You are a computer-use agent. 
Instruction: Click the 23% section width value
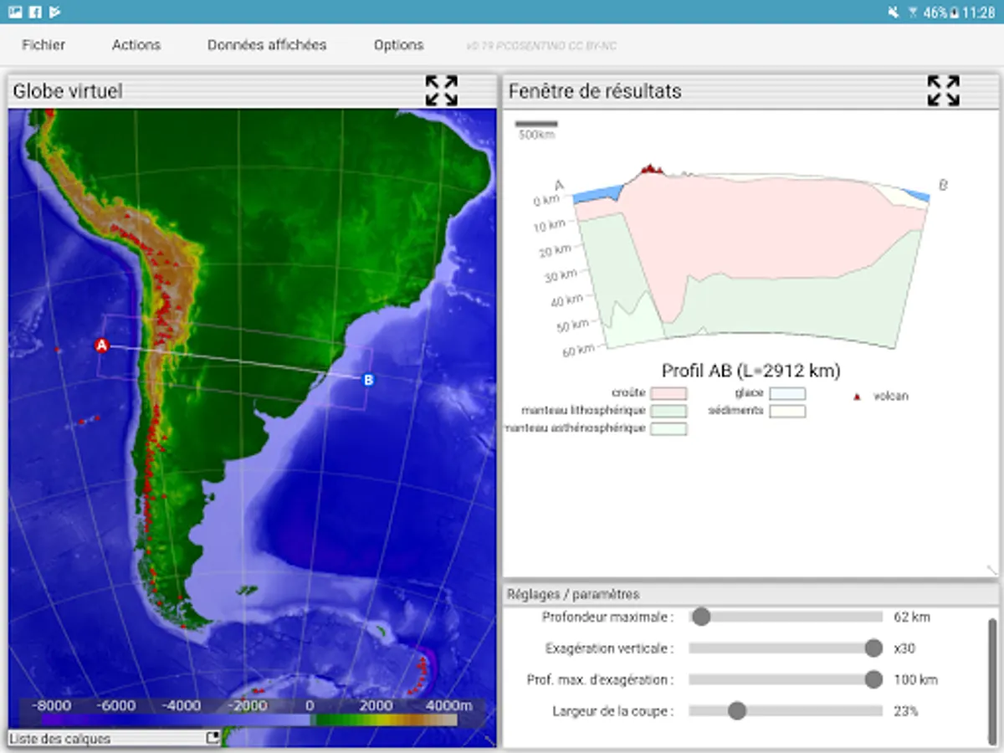coord(905,711)
